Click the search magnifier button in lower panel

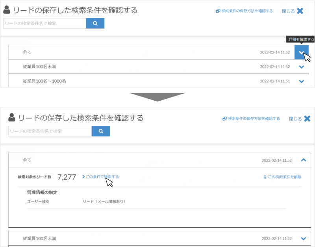tap(101, 131)
